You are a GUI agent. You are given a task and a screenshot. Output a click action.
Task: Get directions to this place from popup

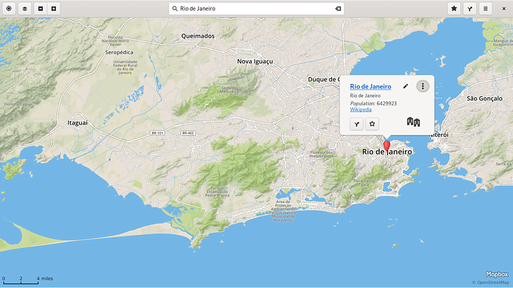(356, 124)
